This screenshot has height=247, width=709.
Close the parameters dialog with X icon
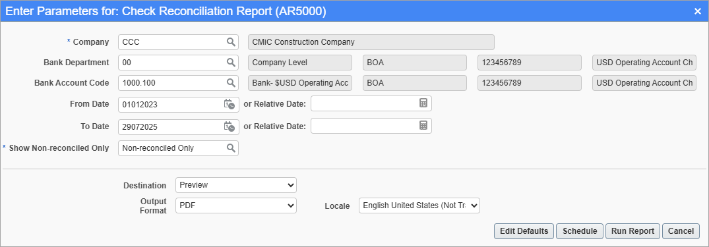[x=698, y=12]
